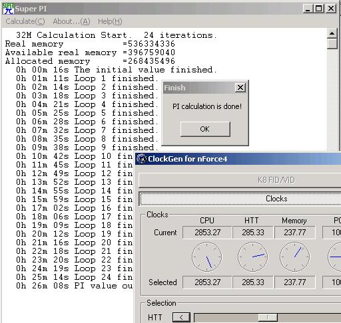
Task: Close the Finish dialog with X
Action: coord(240,88)
